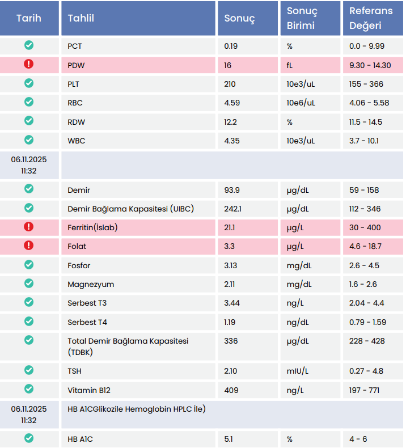Viewport: 406px width, 448px height.
Task: Click the green check icon beside PCT
Action: point(29,45)
